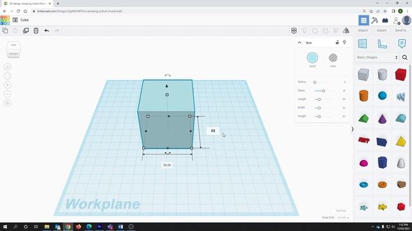Image resolution: width=412 pixels, height=231 pixels.
Task: Click the Paste icon in toolbar
Action: [15, 31]
